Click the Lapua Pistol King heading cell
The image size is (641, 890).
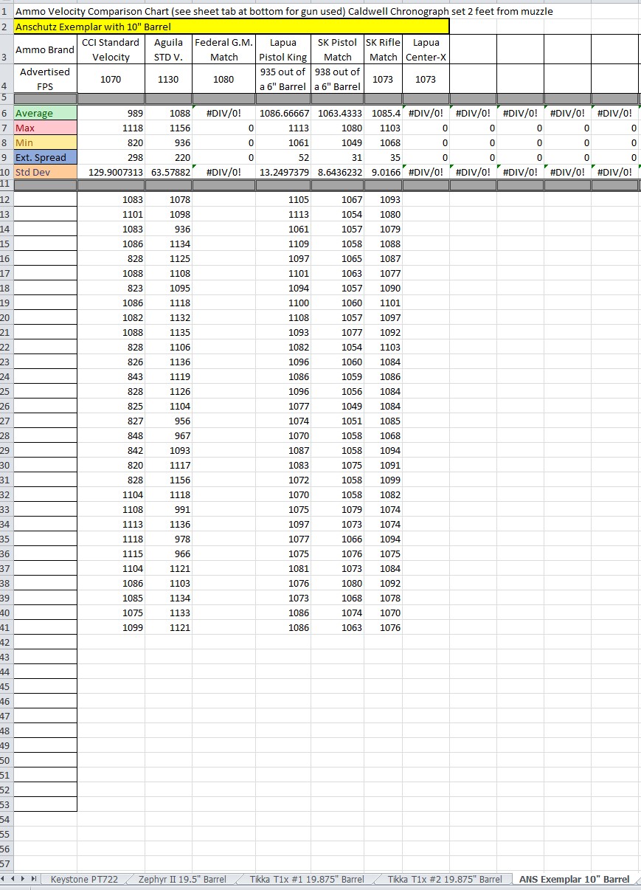pyautogui.click(x=283, y=49)
